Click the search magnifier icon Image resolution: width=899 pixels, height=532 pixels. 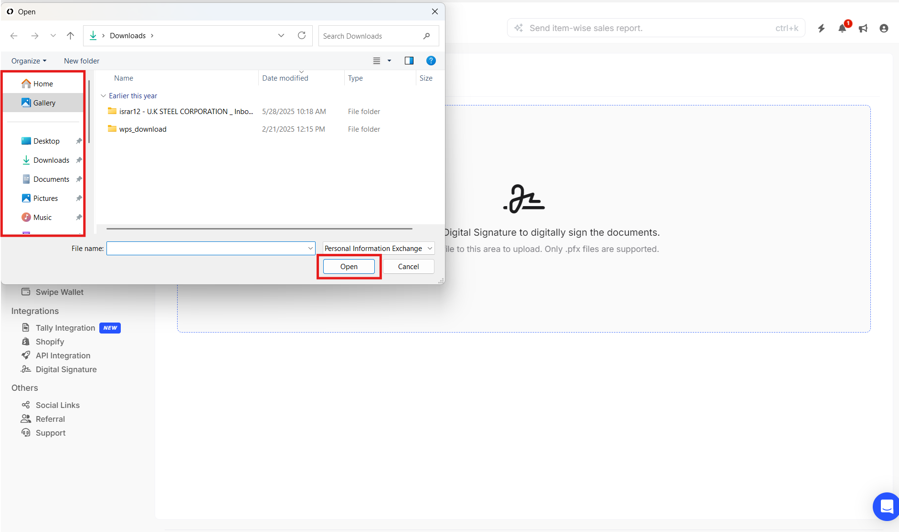coord(427,36)
